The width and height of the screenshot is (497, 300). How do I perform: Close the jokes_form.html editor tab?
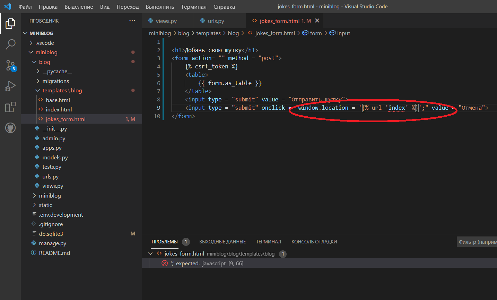tap(317, 21)
